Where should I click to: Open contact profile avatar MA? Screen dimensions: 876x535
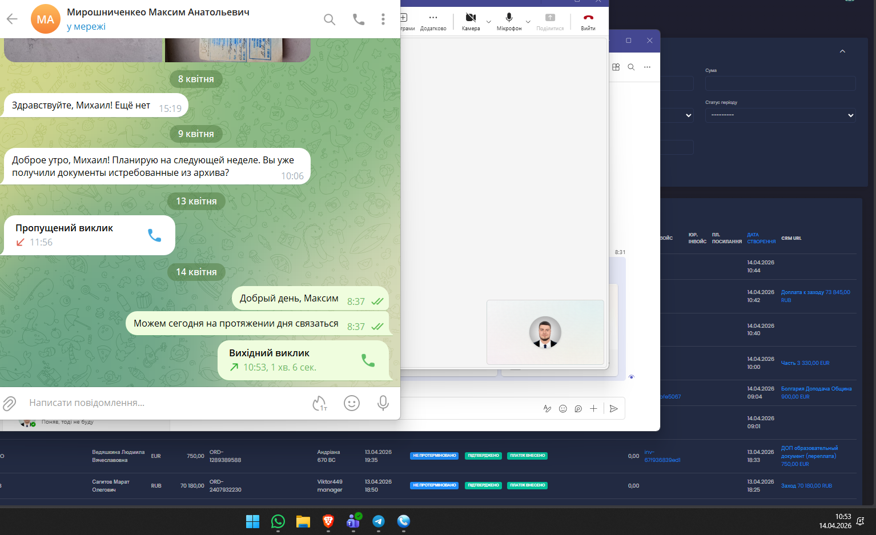[46, 19]
